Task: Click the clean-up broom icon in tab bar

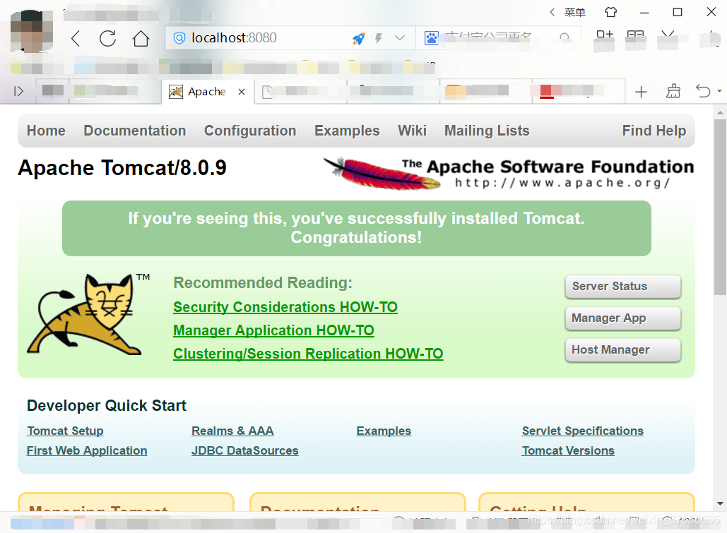Action: point(673,91)
